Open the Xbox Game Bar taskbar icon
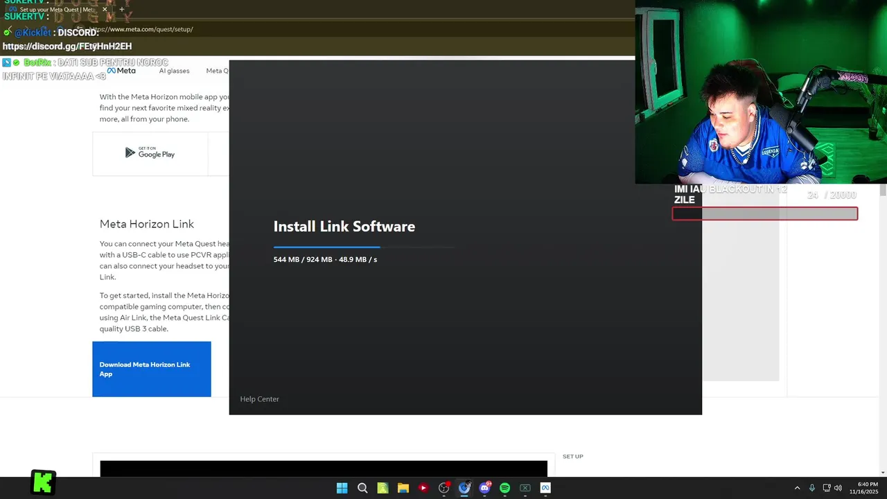Image resolution: width=887 pixels, height=499 pixels. pos(525,488)
